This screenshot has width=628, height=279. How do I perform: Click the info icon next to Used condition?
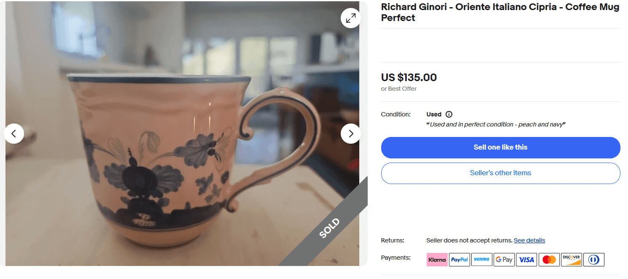click(x=449, y=114)
